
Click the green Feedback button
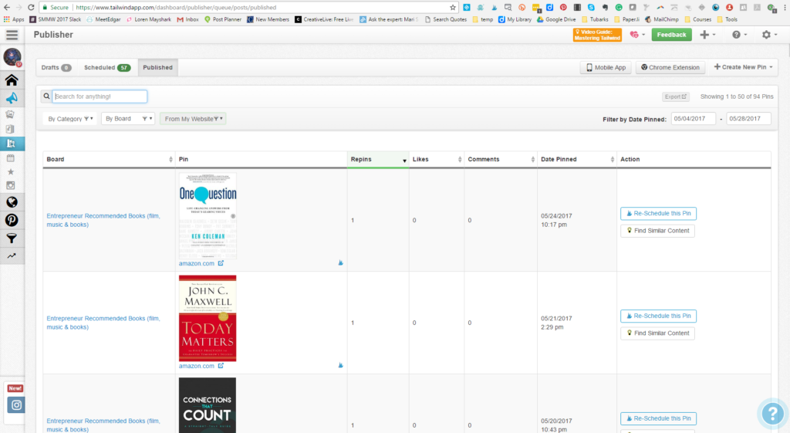click(x=671, y=35)
